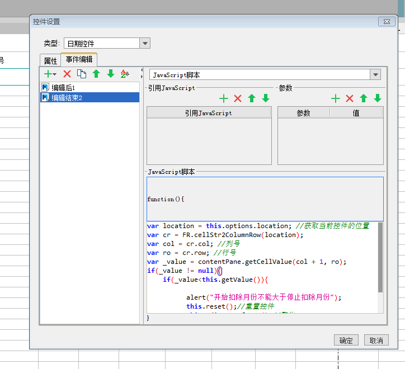Image resolution: width=405 pixels, height=369 pixels.
Task: Sort the event list with the A-Z icon
Action: point(125,74)
